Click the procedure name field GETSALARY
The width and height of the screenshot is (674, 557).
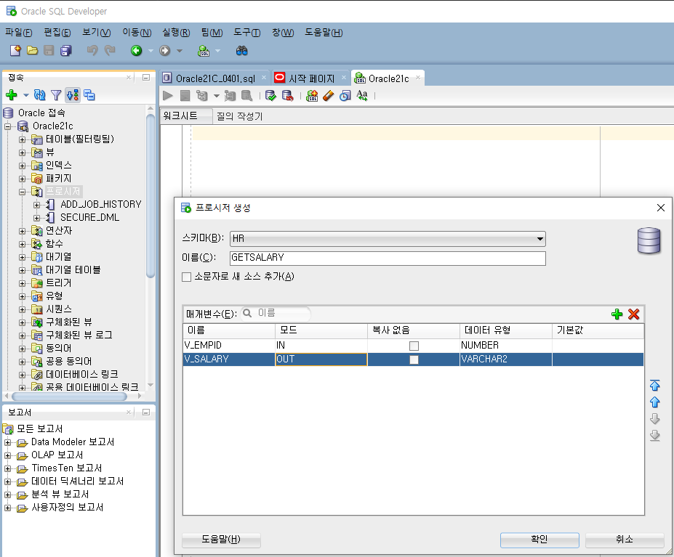click(x=388, y=258)
